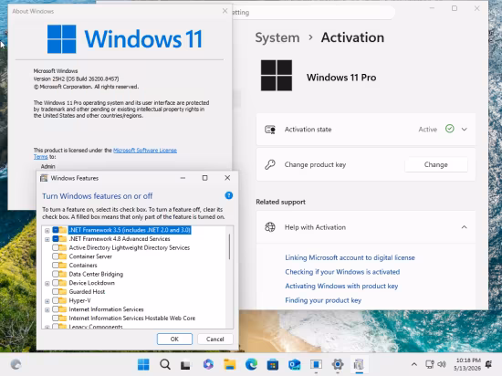
Task: Click the widgets icon on taskbar left
Action: pos(16,364)
